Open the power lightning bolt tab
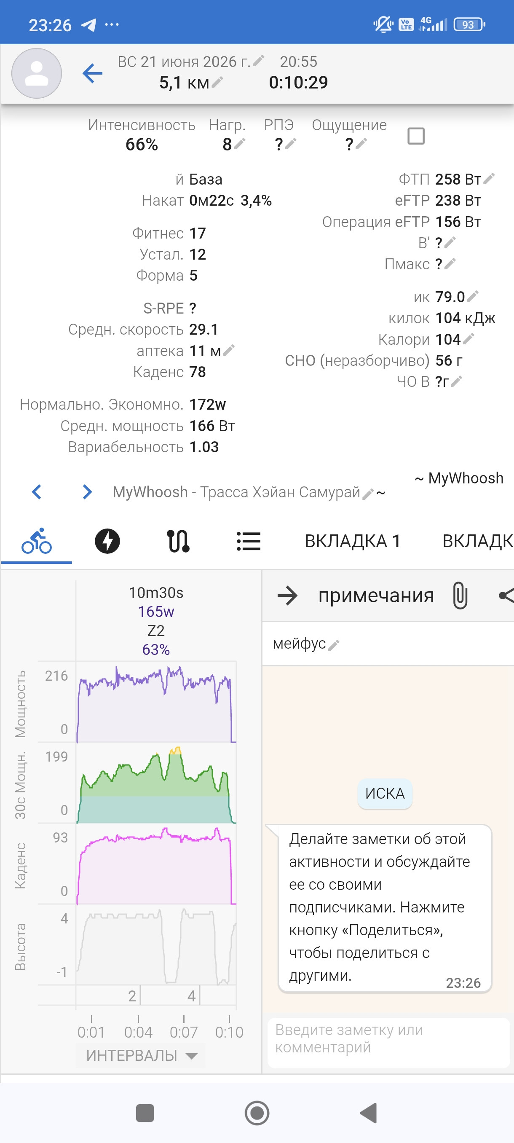The height and width of the screenshot is (1143, 514). coord(107,541)
